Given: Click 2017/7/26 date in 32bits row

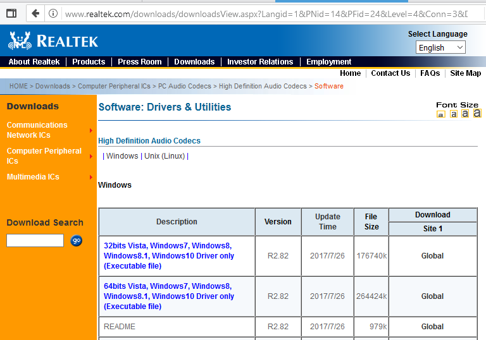Looking at the screenshot, I should pos(327,256).
